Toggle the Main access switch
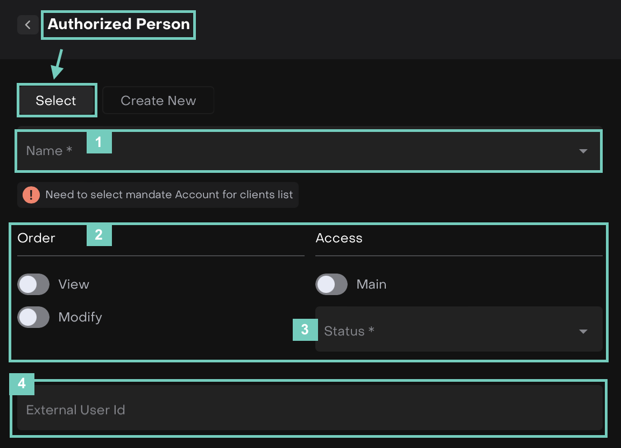621x448 pixels. (331, 284)
